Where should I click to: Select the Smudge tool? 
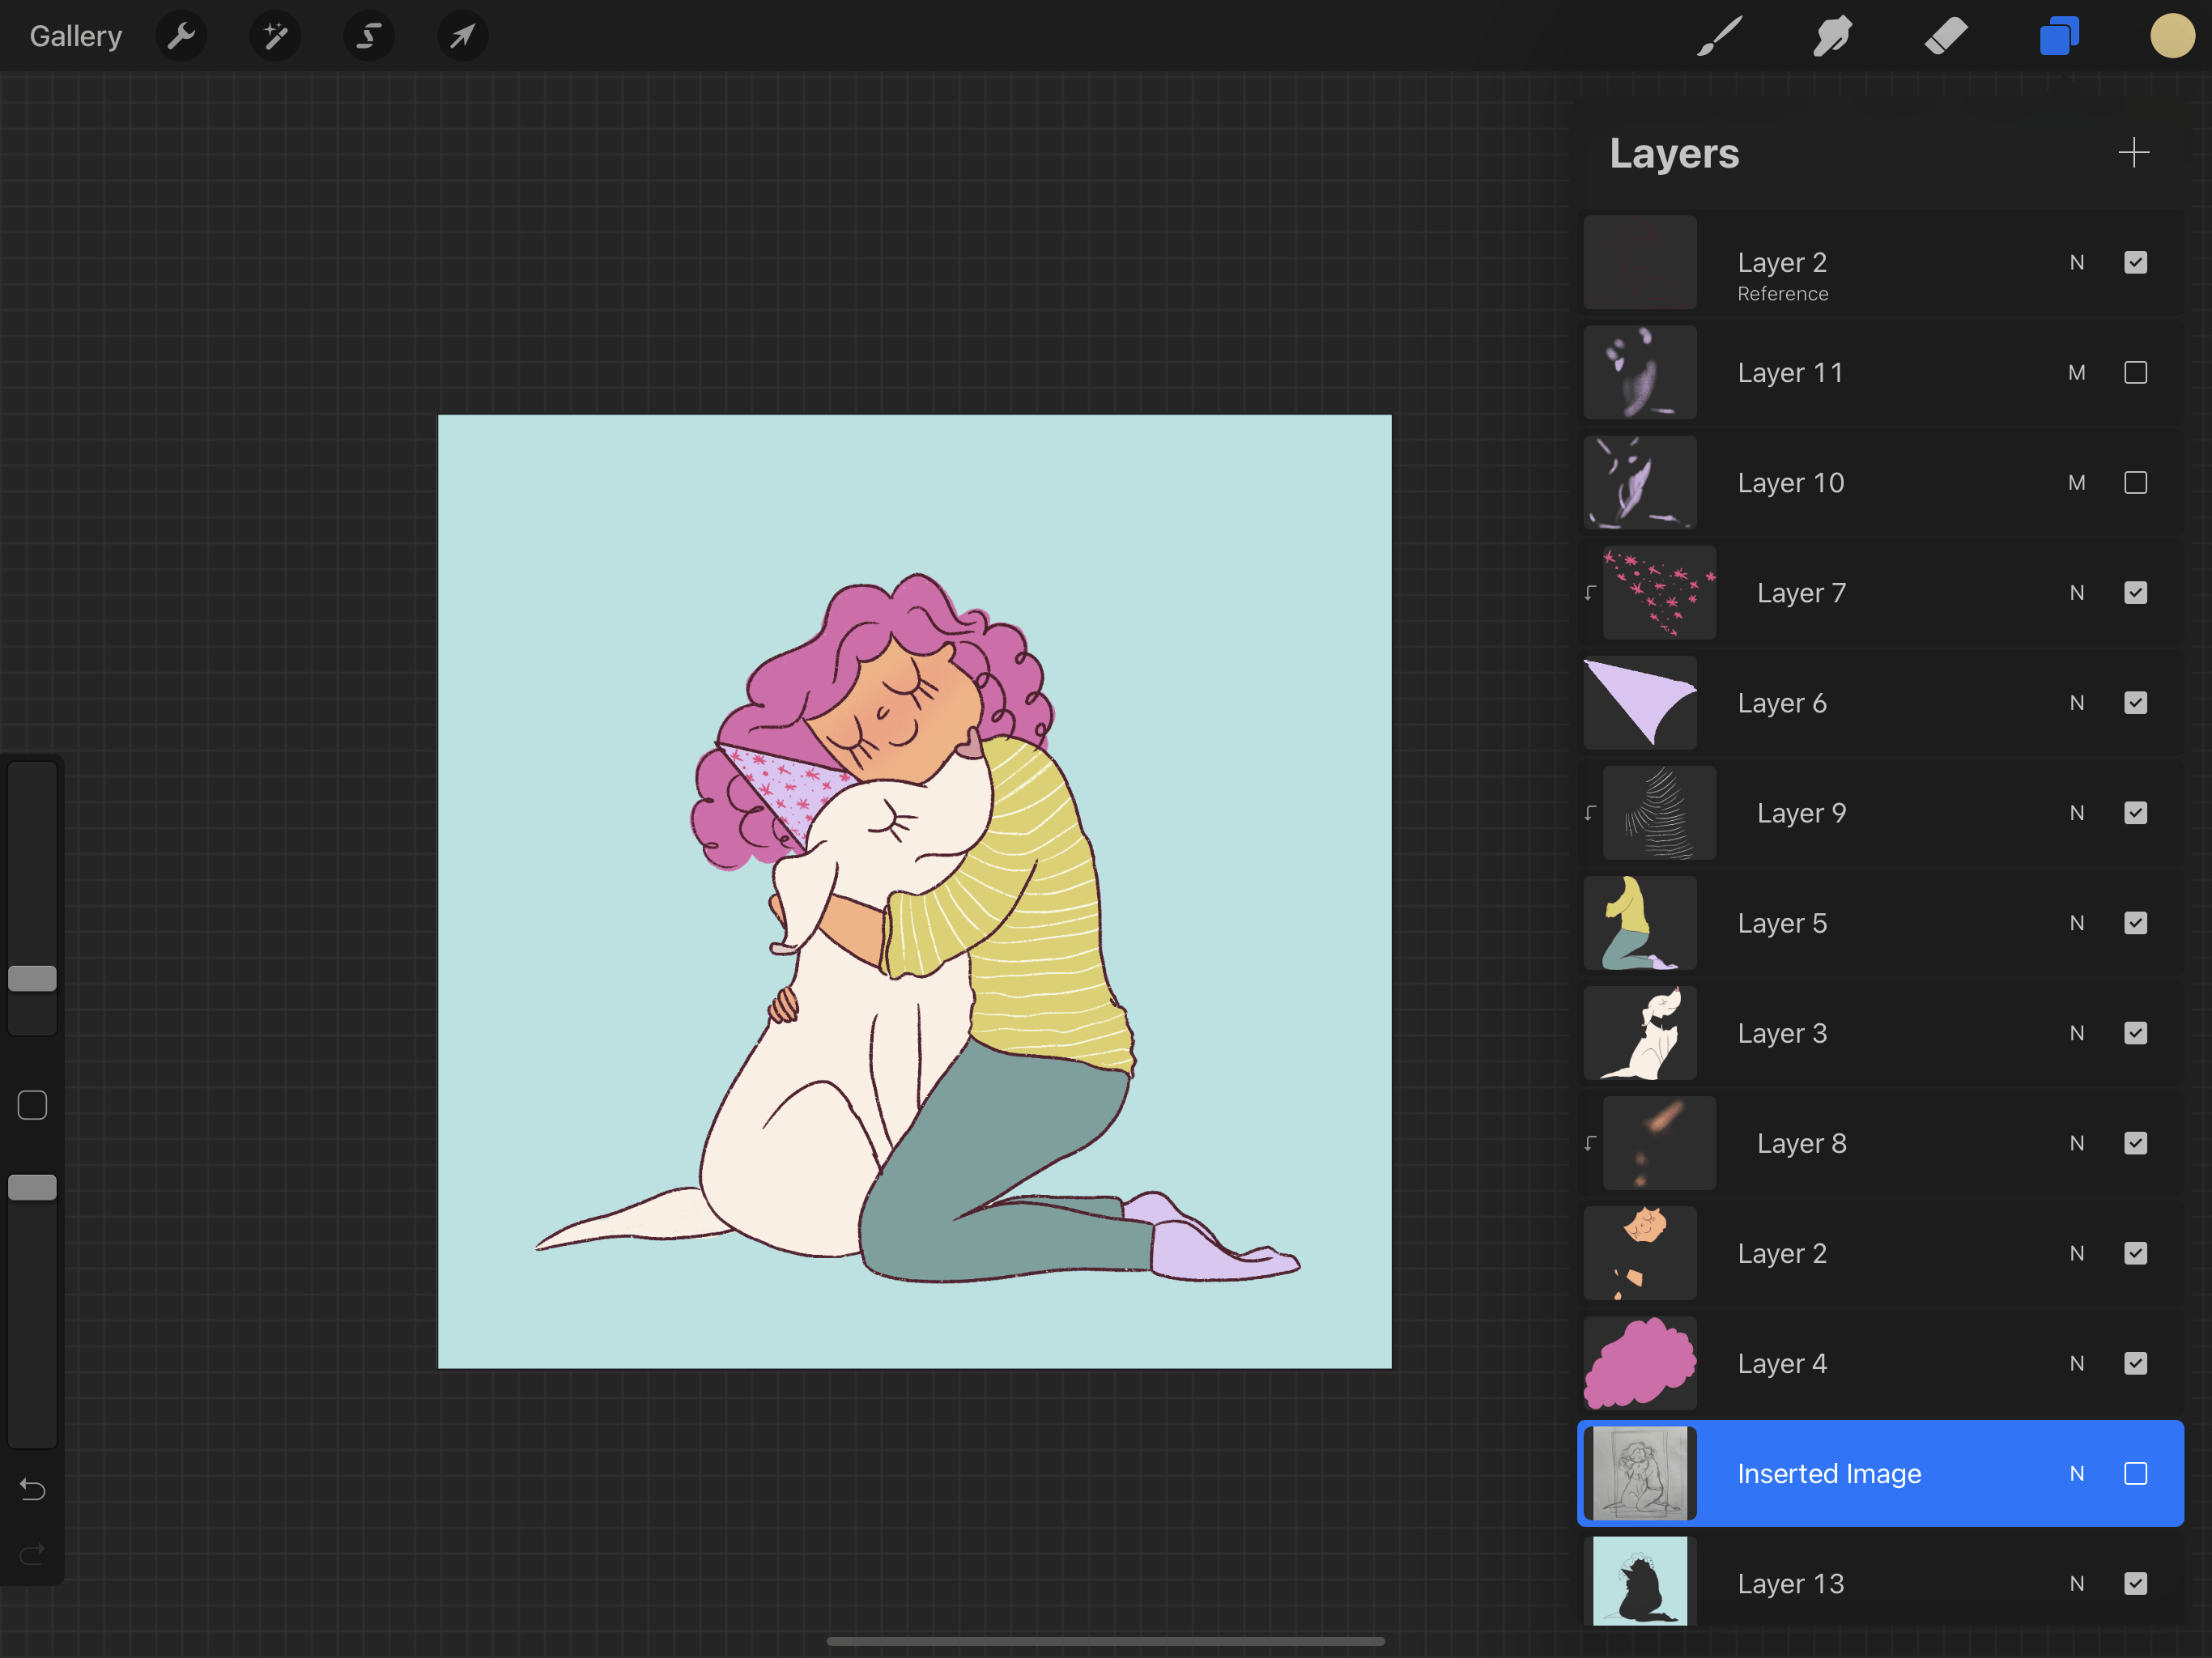tap(1832, 36)
